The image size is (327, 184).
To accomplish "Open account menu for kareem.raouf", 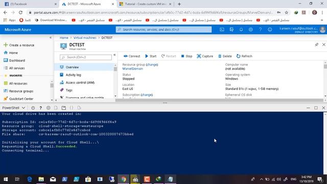I will [302, 30].
